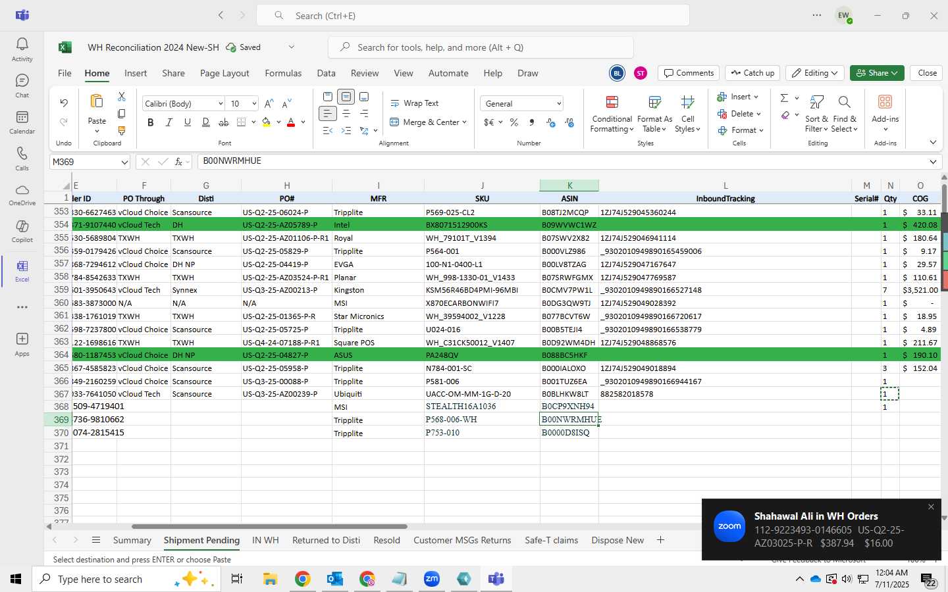Toggle left text alignment
Screen dimensions: 948x592
[327, 114]
